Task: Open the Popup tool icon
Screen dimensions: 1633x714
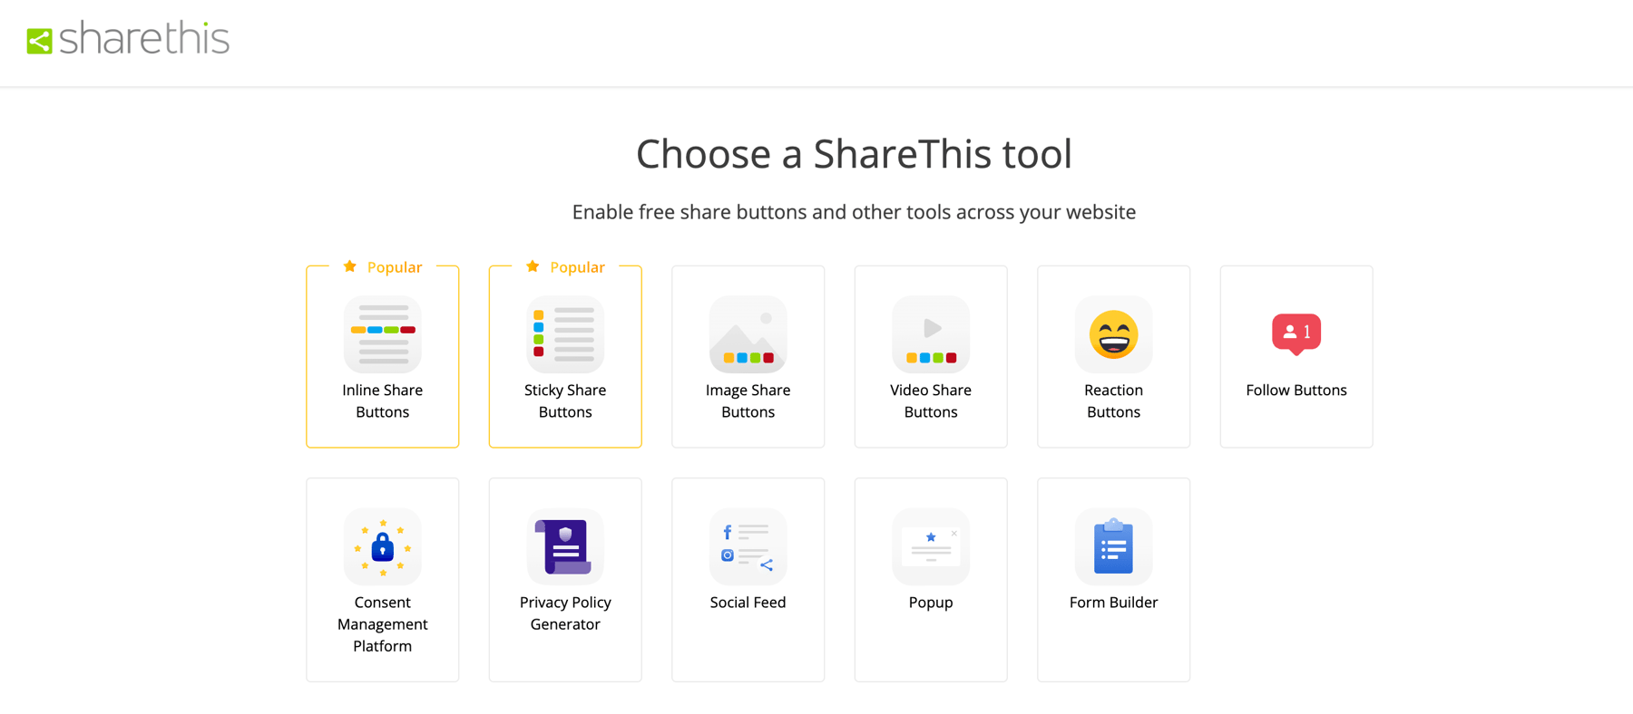Action: pyautogui.click(x=930, y=547)
